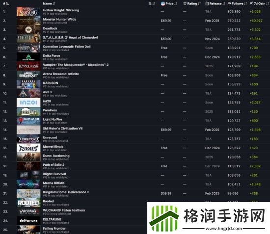Open Arena Breakout: Infinite link
This screenshot has height=234, width=270.
pos(61,74)
